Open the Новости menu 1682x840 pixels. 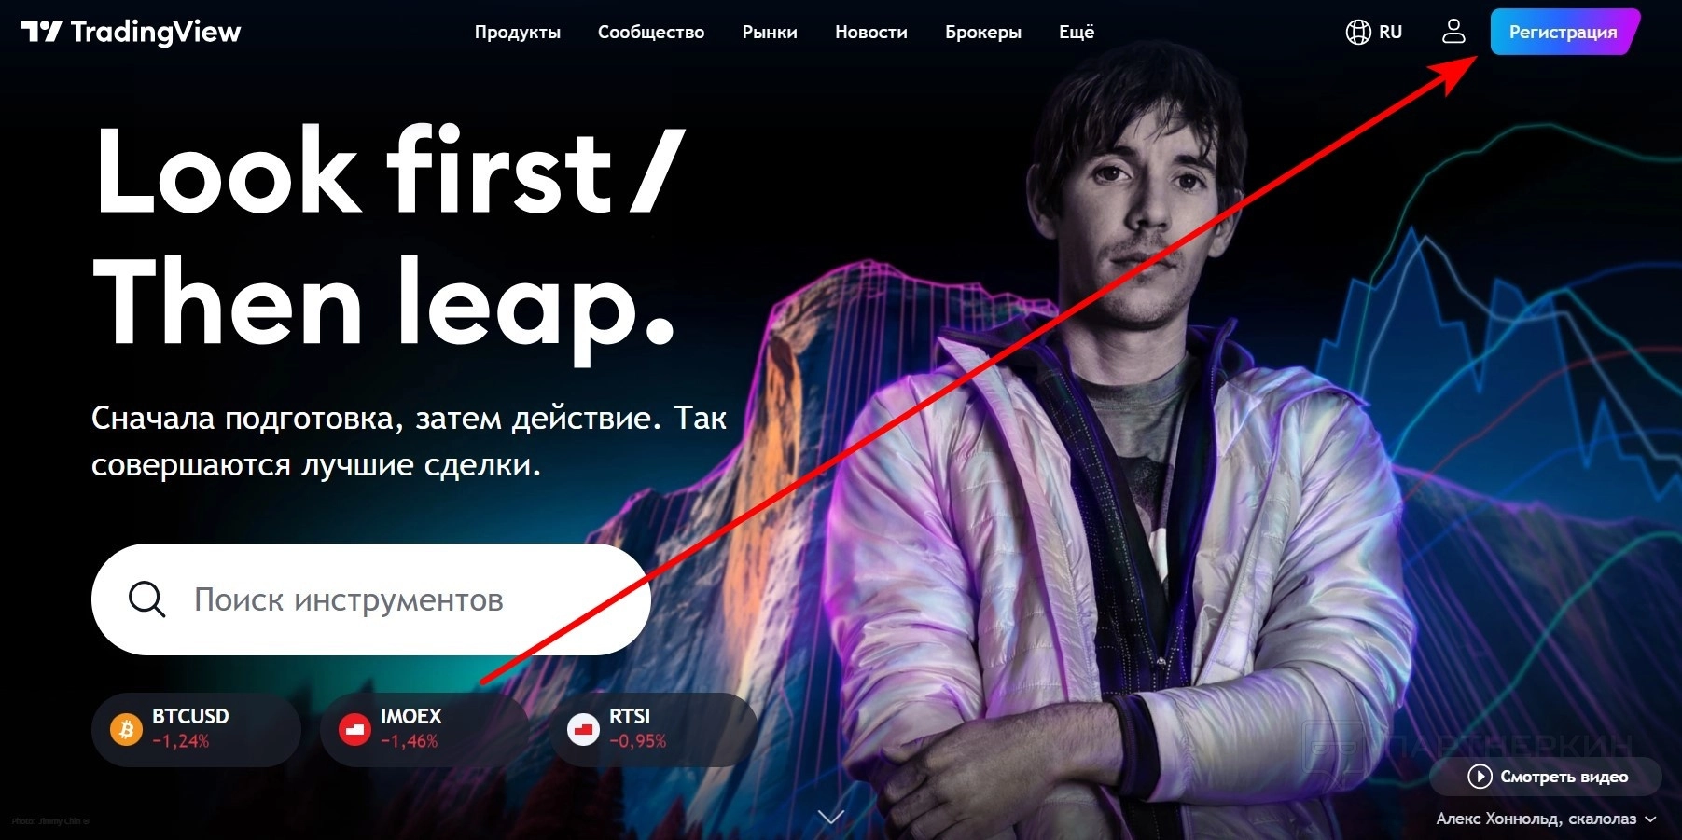click(x=871, y=32)
